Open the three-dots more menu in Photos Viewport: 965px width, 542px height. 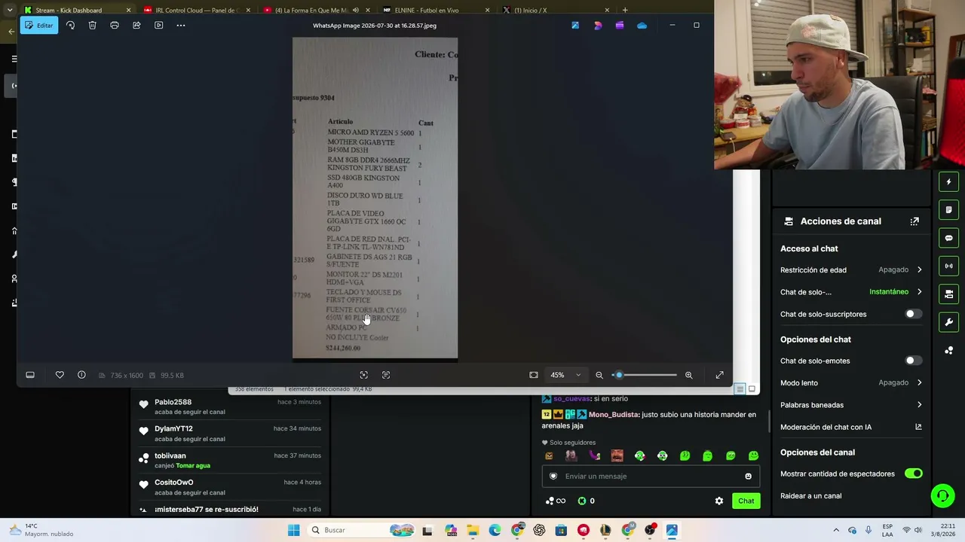[181, 26]
